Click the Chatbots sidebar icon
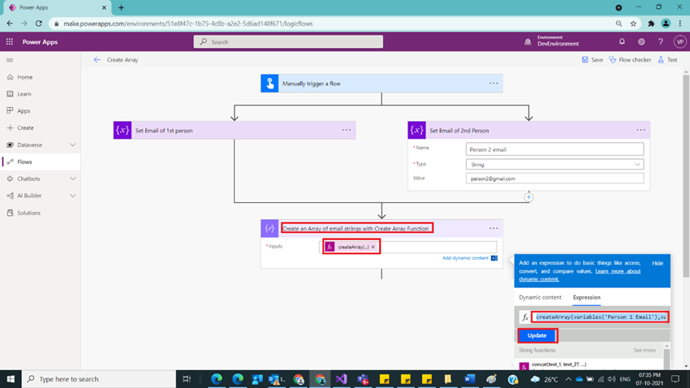Viewport: 690px width, 388px height. point(10,179)
